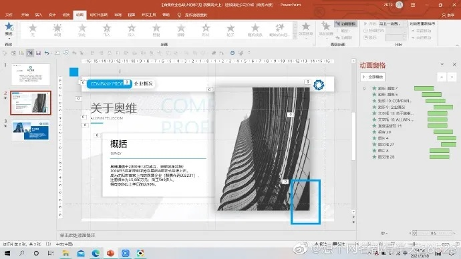Open the animation pane options dropdown arrow
The height and width of the screenshot is (259, 461).
point(442,64)
